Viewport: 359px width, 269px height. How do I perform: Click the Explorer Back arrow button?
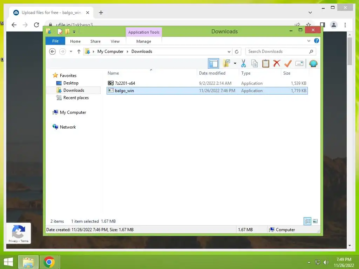point(53,51)
